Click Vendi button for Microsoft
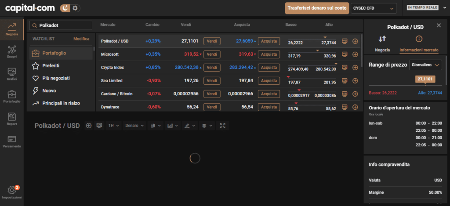The image size is (450, 206). tap(212, 54)
